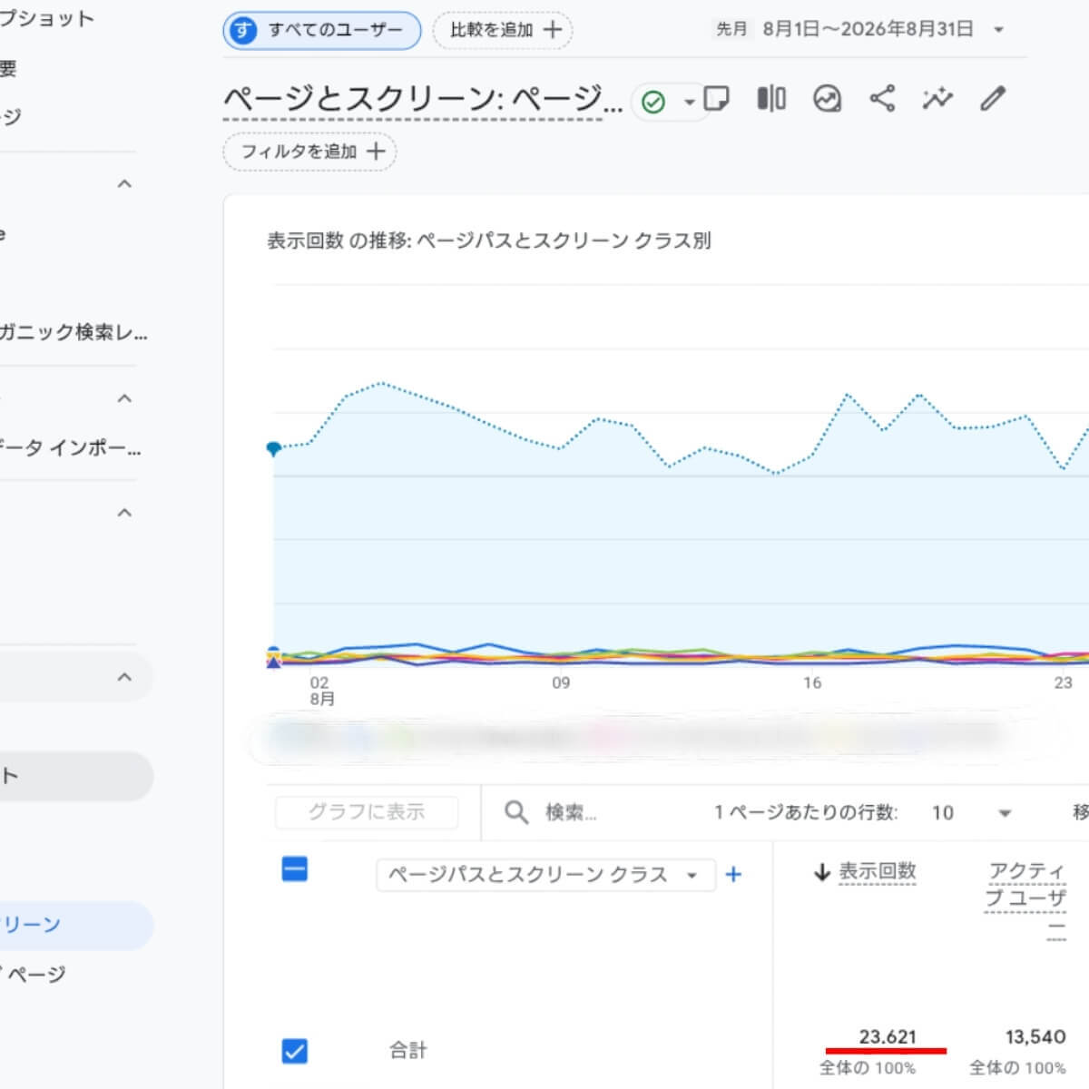Open the ページとスクリーン sidebar item

(76, 925)
